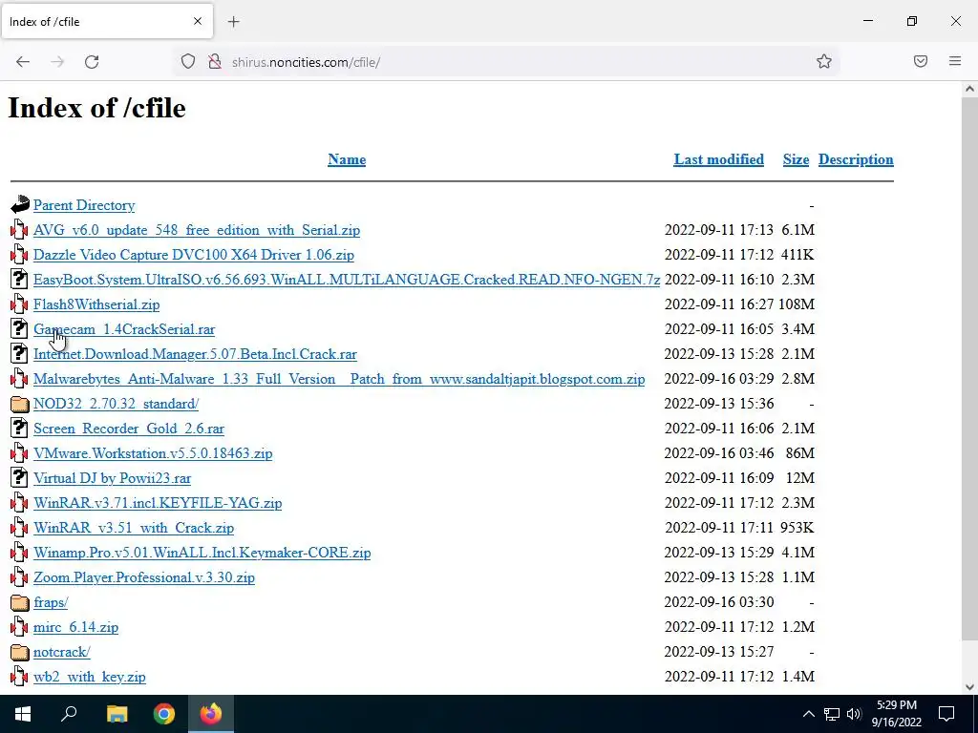Download Winamp Pro v5.01 Keymaker-CORE zip
This screenshot has height=733, width=978.
click(202, 553)
